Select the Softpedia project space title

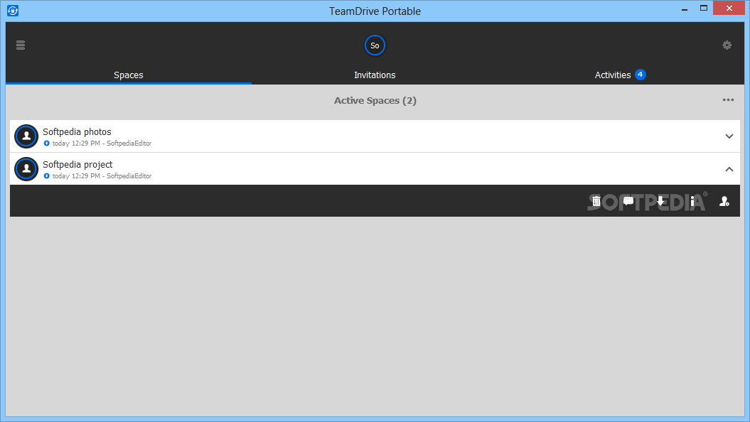[77, 164]
